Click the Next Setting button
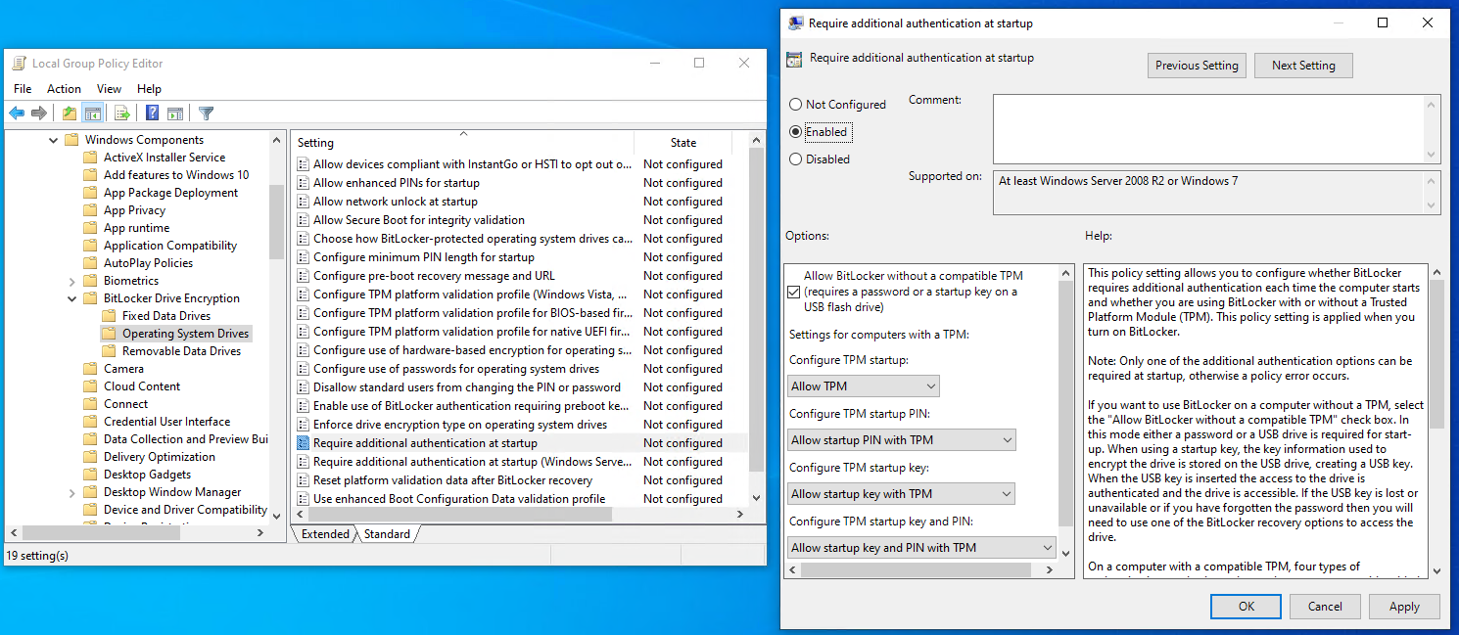1459x635 pixels. point(1303,66)
